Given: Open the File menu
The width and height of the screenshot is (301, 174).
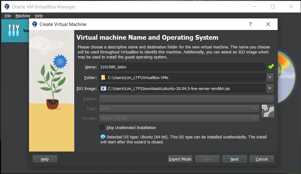Looking at the screenshot, I should (8, 16).
